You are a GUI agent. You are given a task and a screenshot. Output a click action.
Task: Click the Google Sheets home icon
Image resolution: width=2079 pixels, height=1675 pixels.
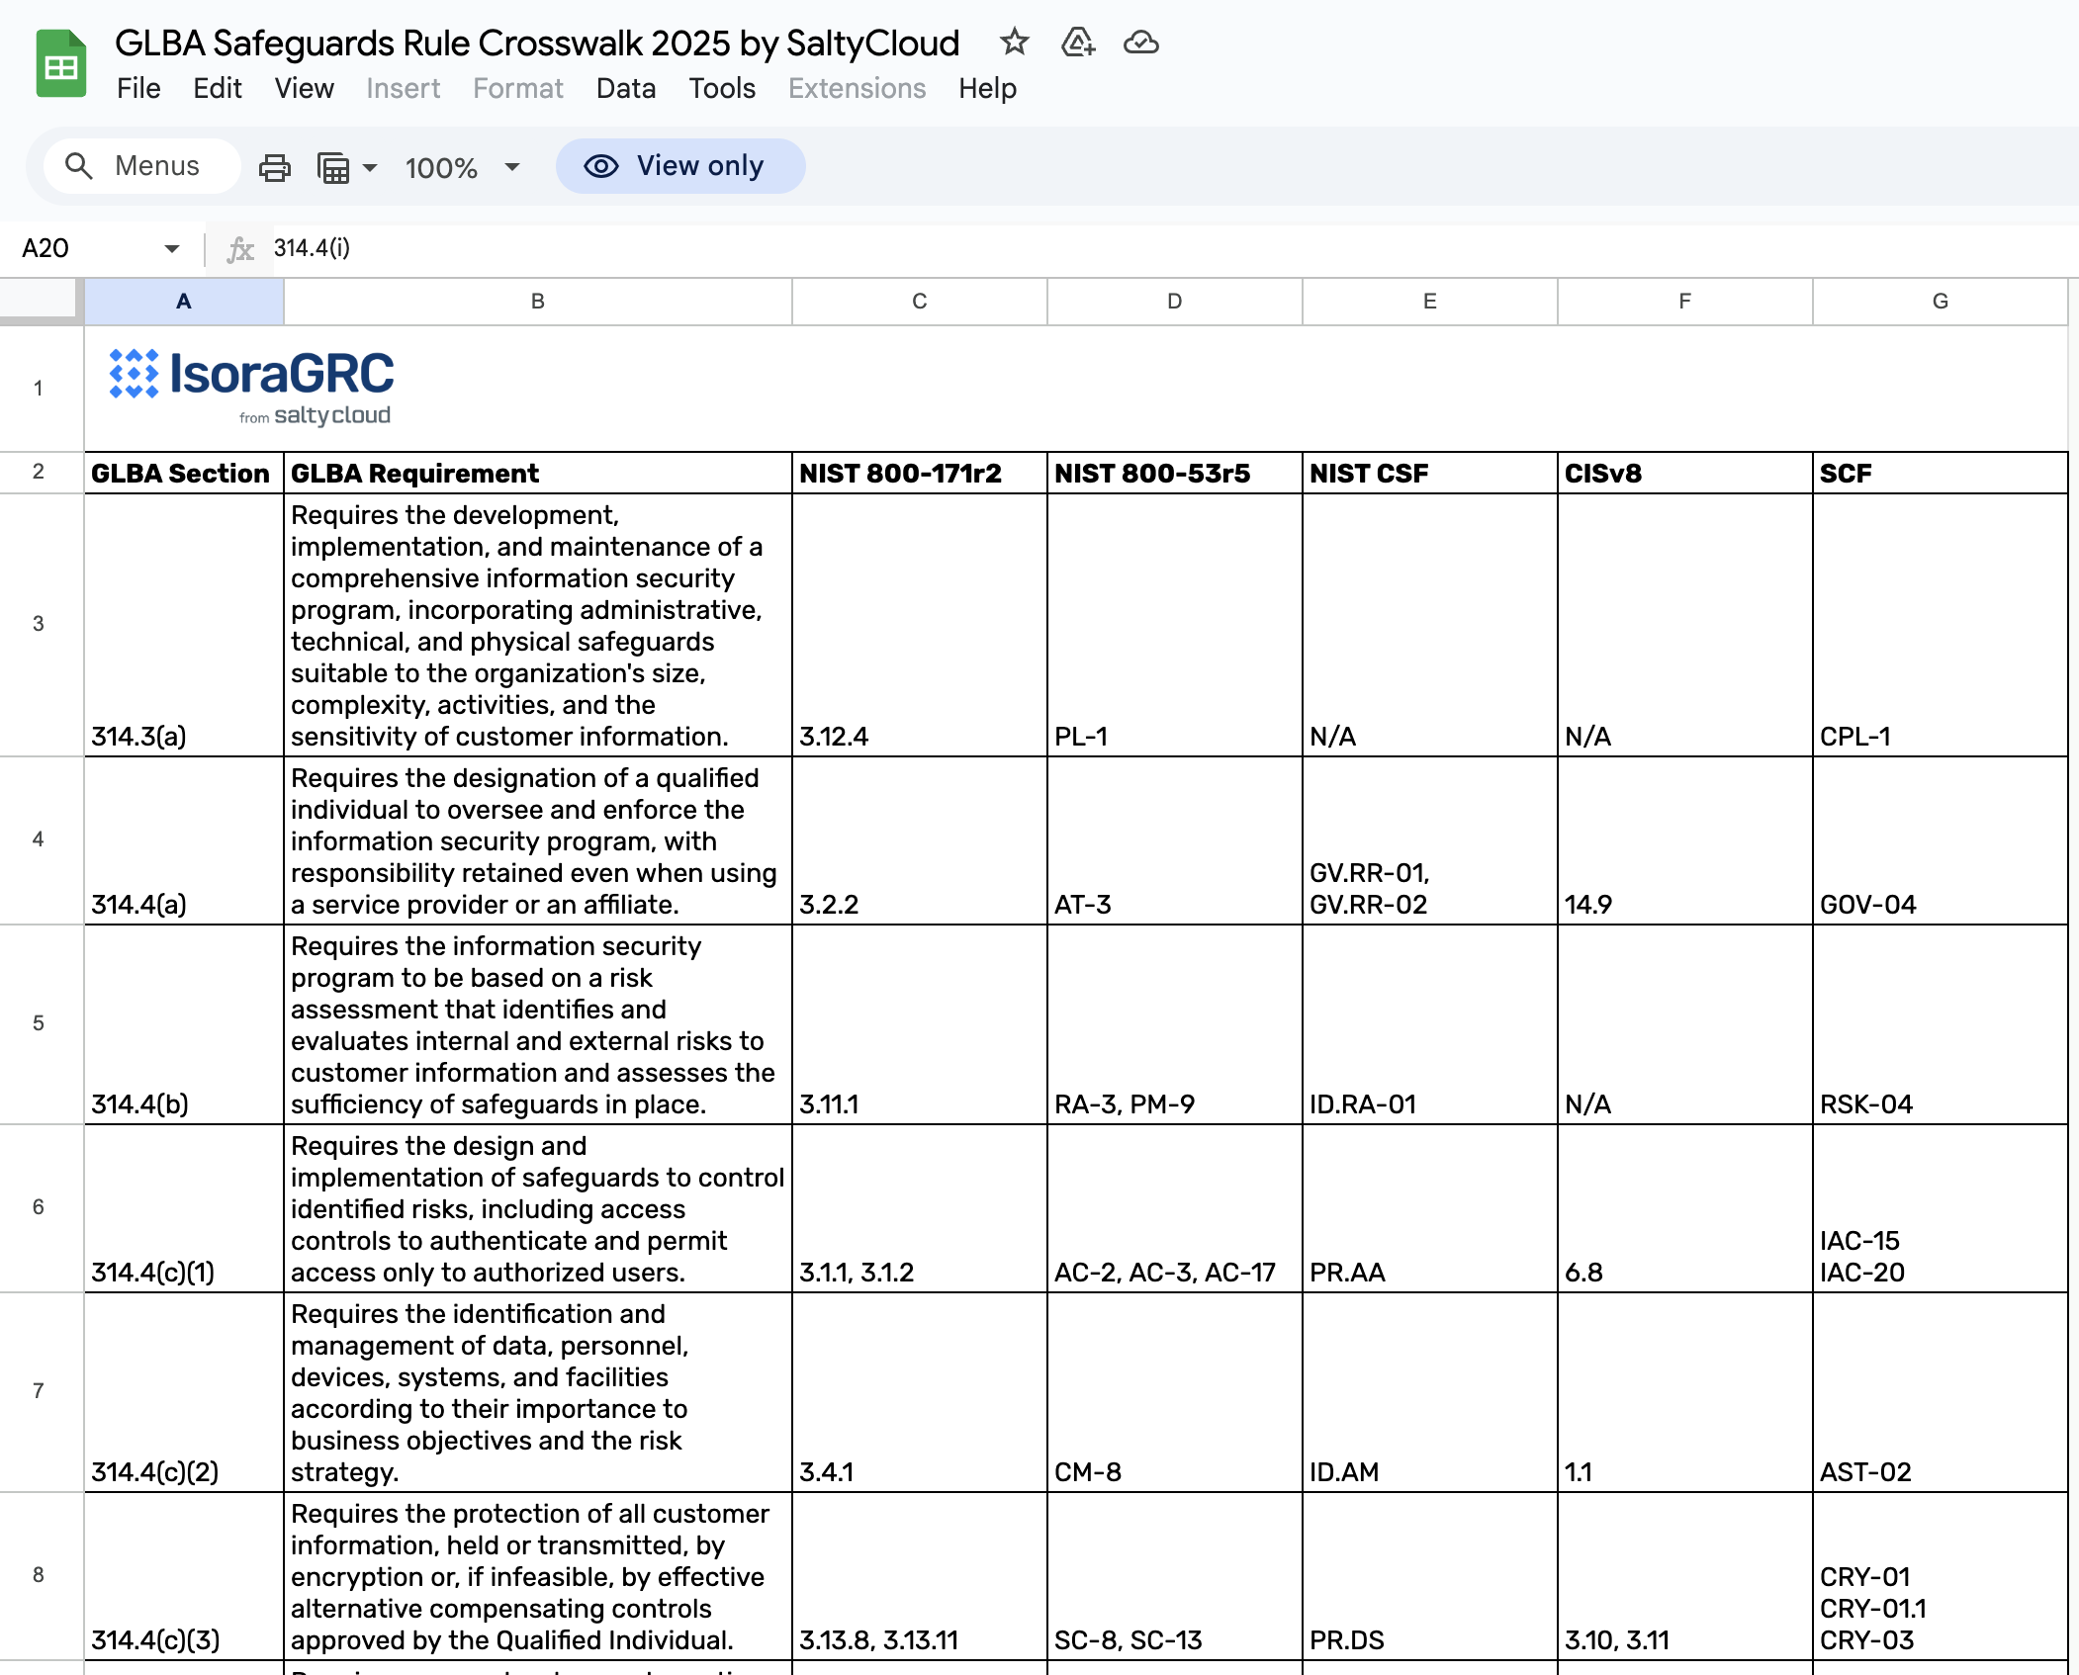(x=61, y=65)
